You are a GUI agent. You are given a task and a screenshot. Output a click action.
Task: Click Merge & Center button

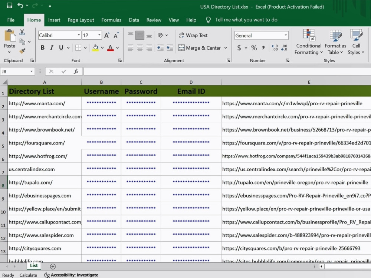point(200,48)
